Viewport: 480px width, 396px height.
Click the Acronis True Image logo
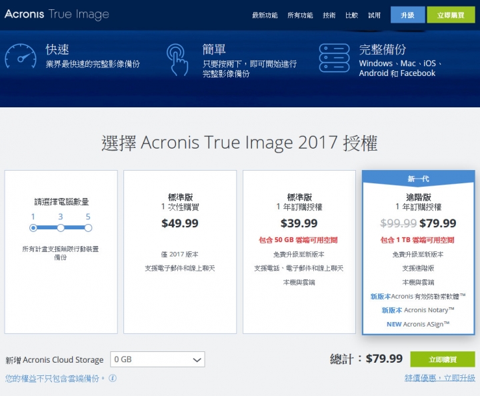57,15
